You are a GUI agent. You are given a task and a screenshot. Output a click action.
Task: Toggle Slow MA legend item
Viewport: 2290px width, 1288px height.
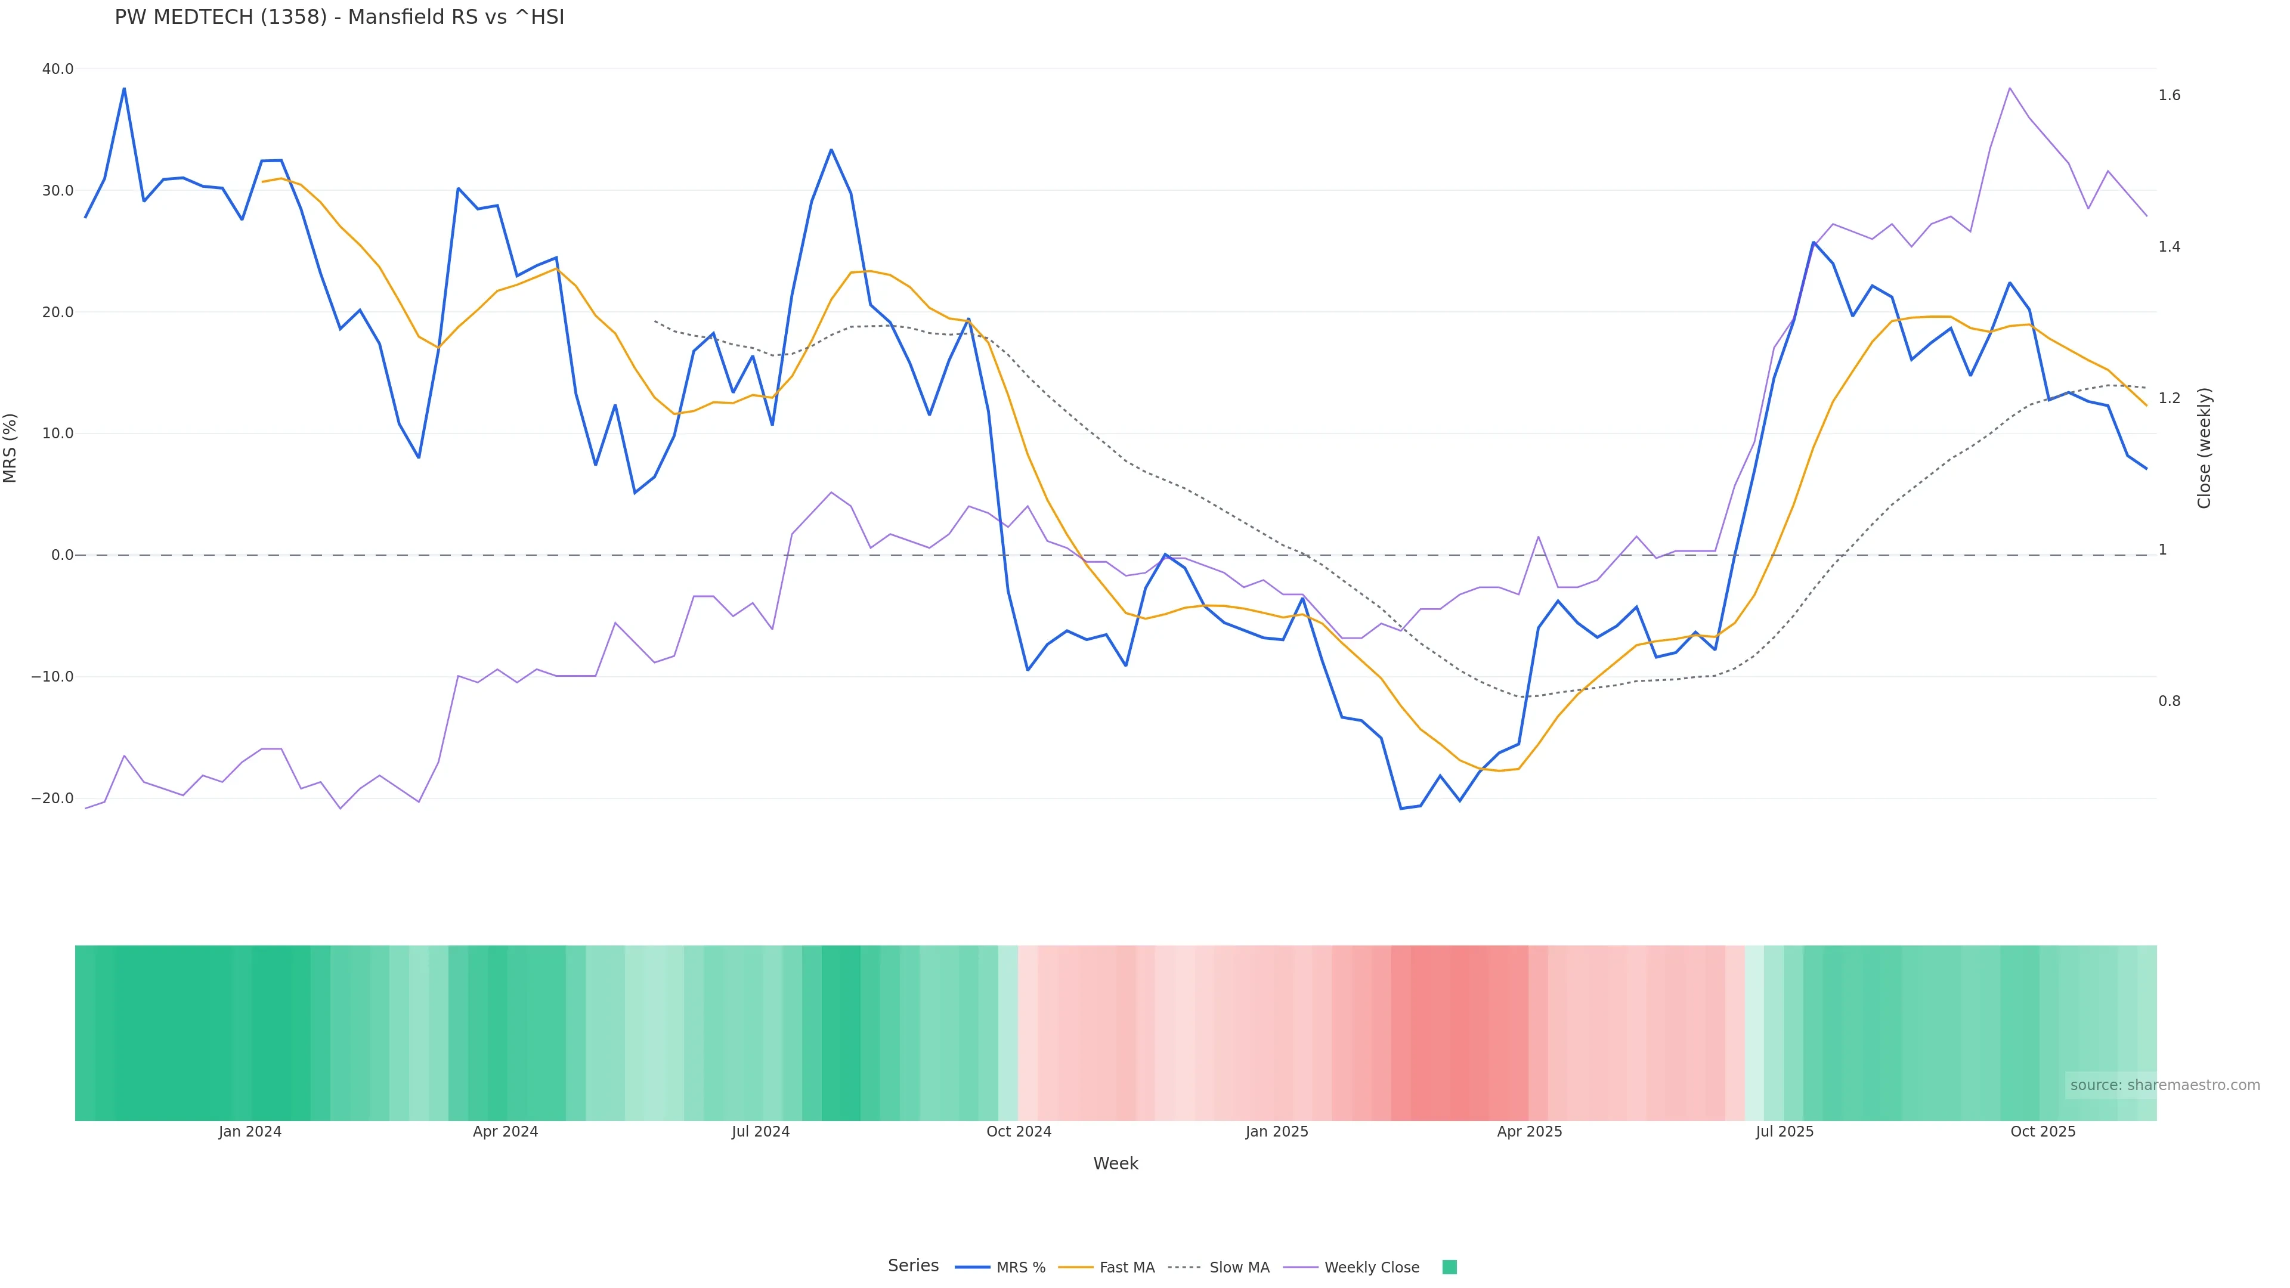(1239, 1267)
